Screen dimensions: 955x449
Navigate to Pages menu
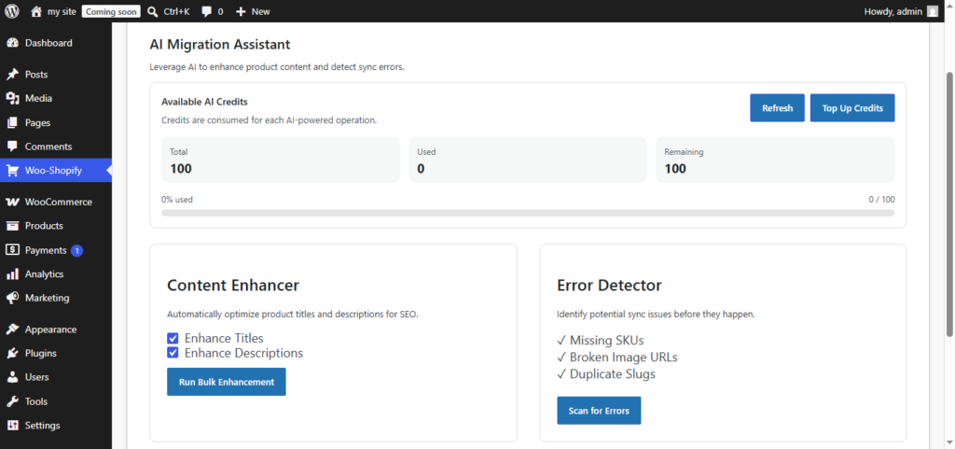click(37, 123)
